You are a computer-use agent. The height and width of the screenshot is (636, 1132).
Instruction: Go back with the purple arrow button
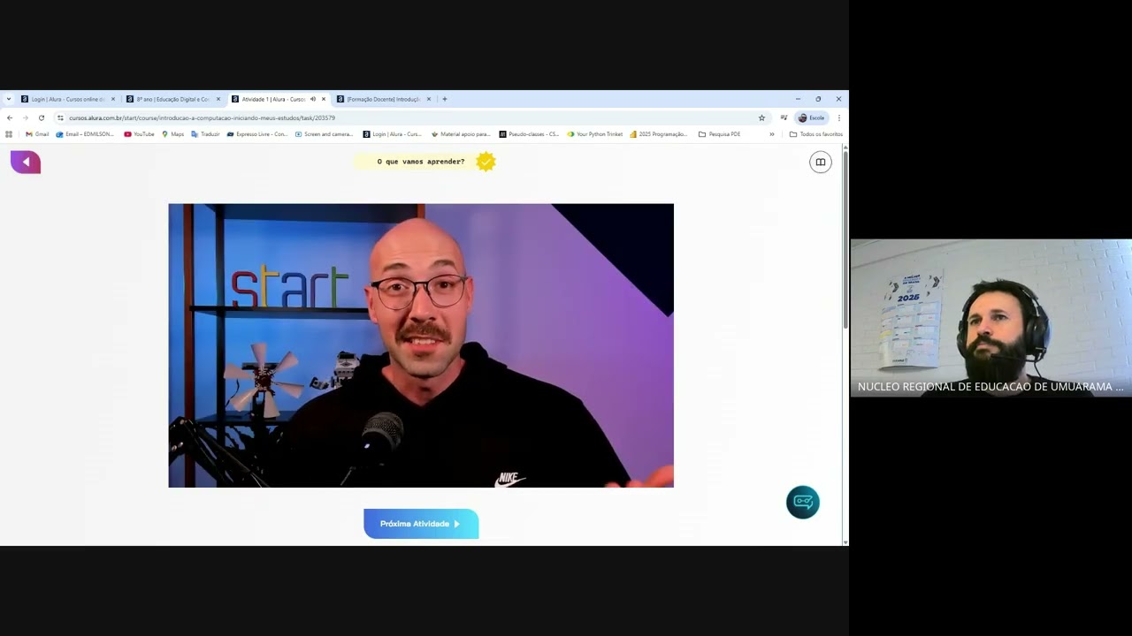click(x=26, y=162)
